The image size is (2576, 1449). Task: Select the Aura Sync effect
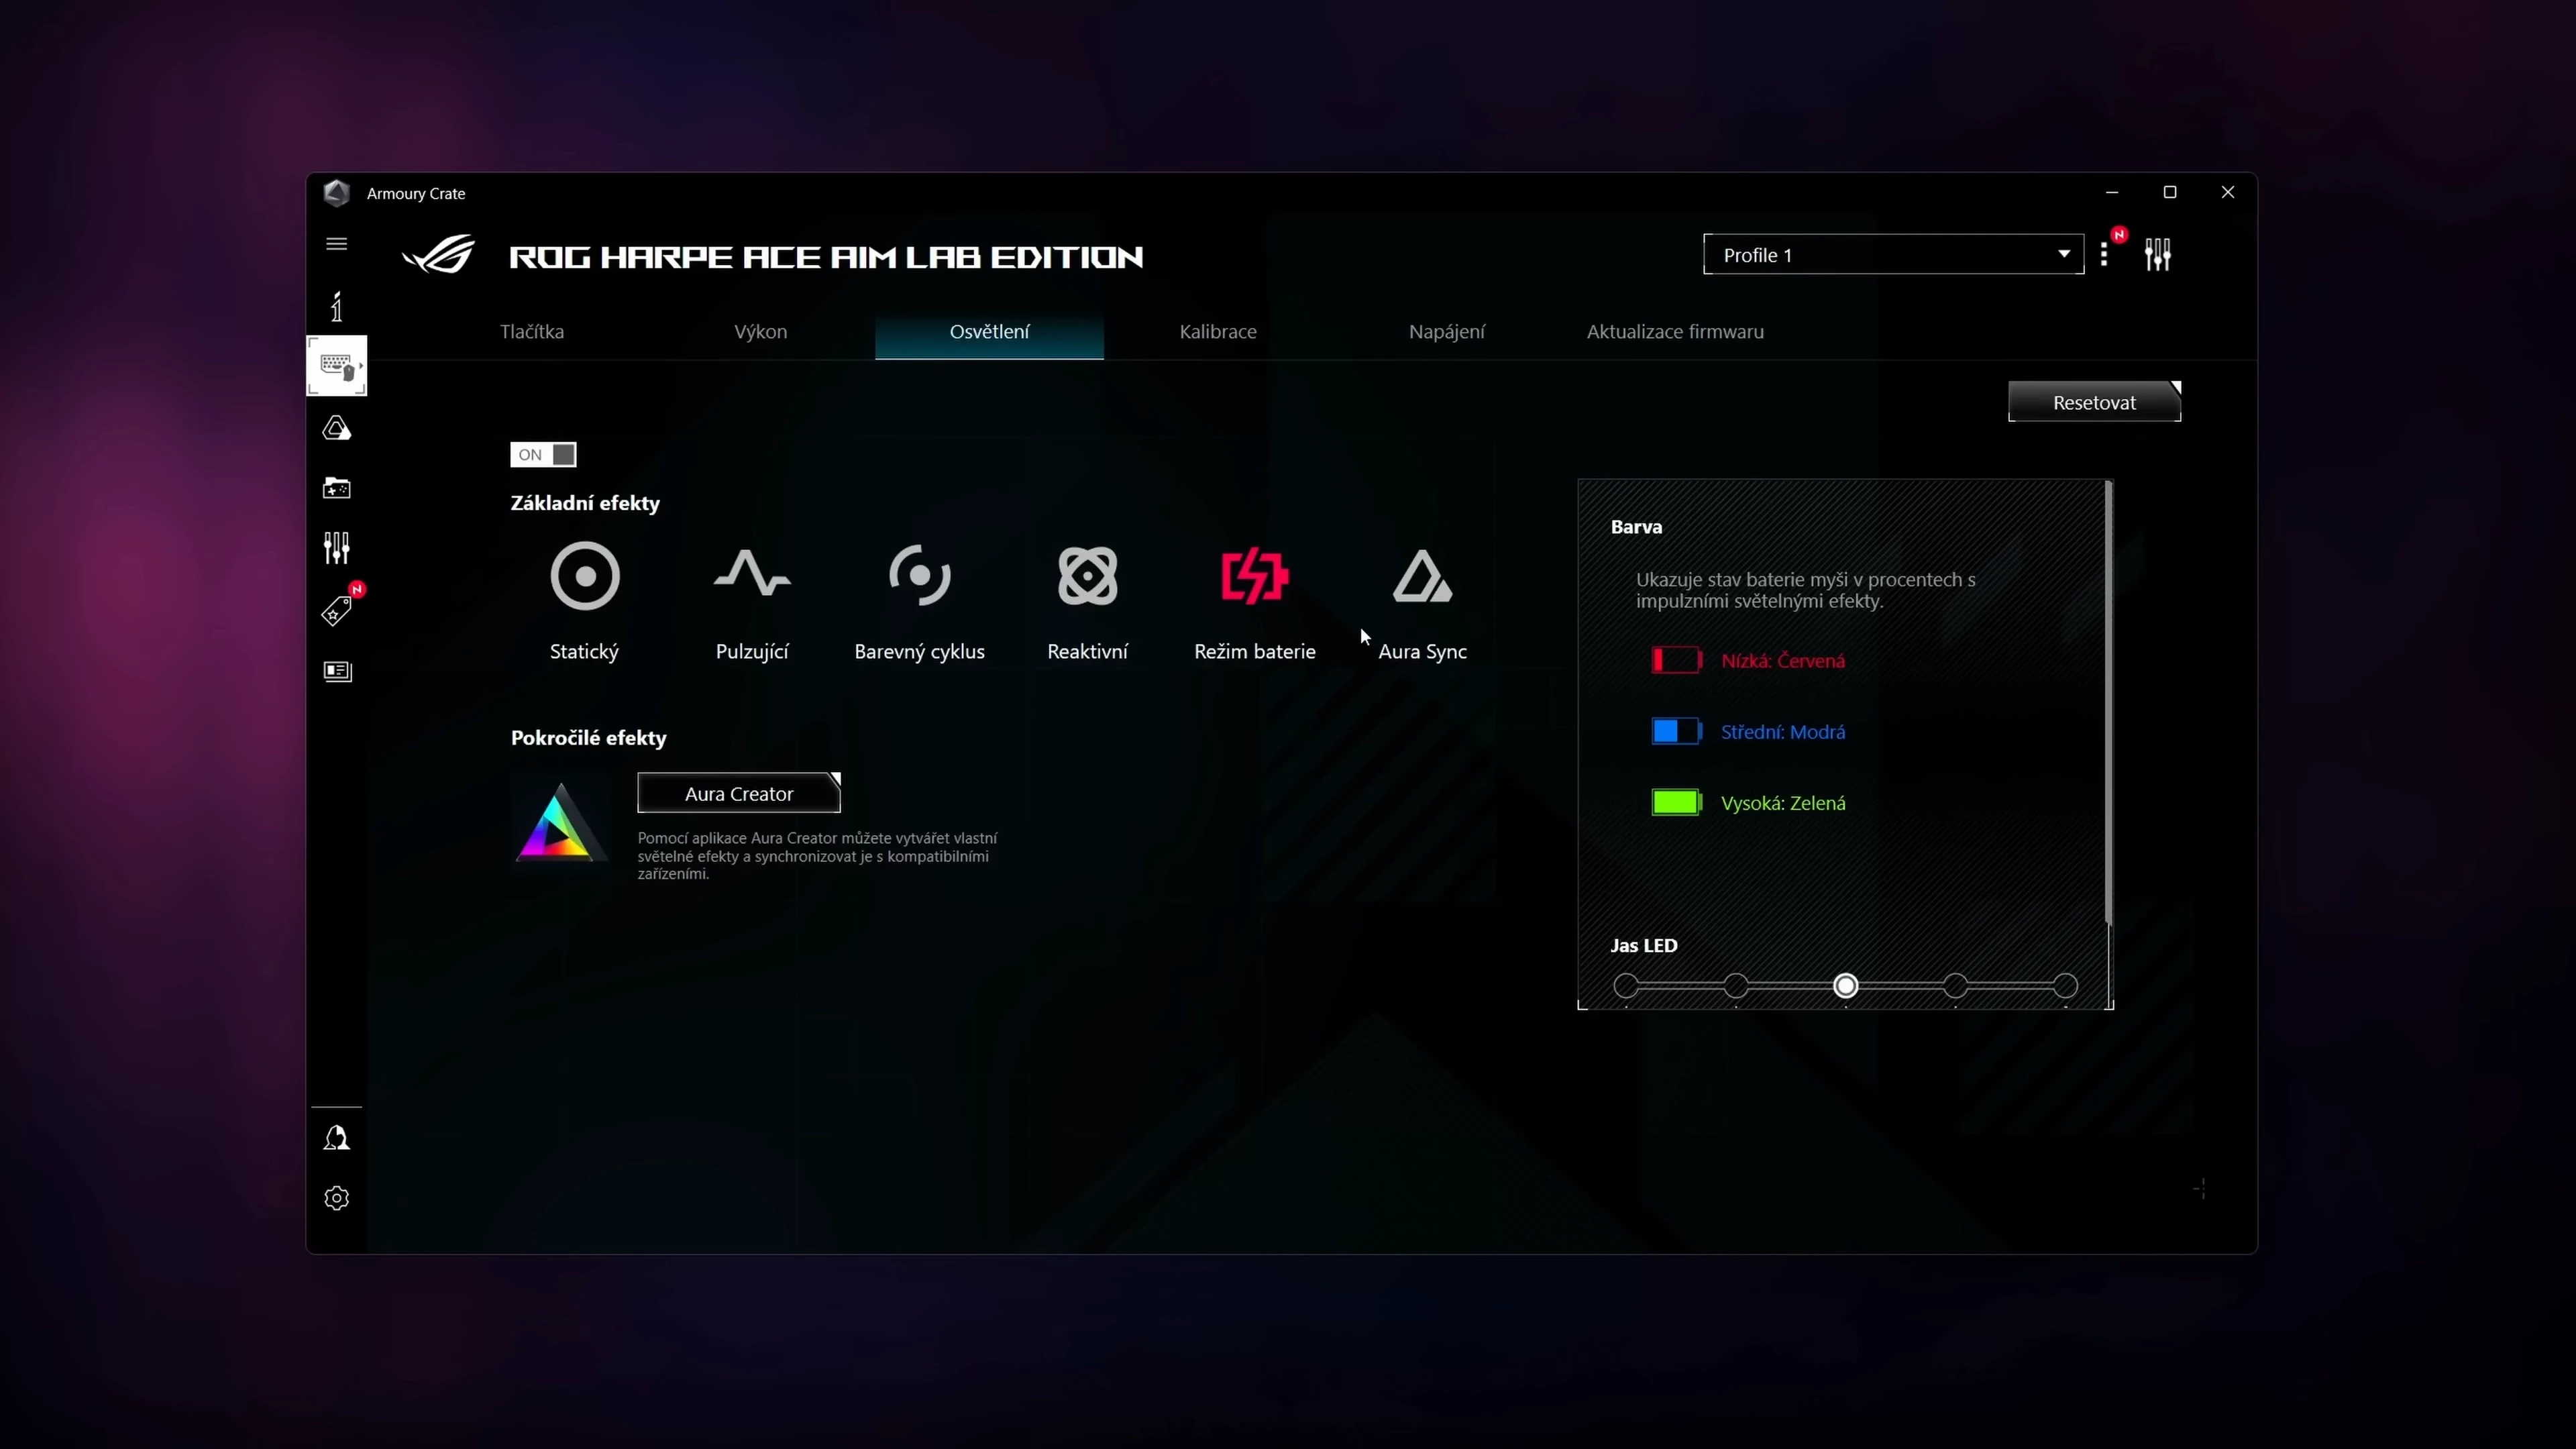(x=1422, y=602)
